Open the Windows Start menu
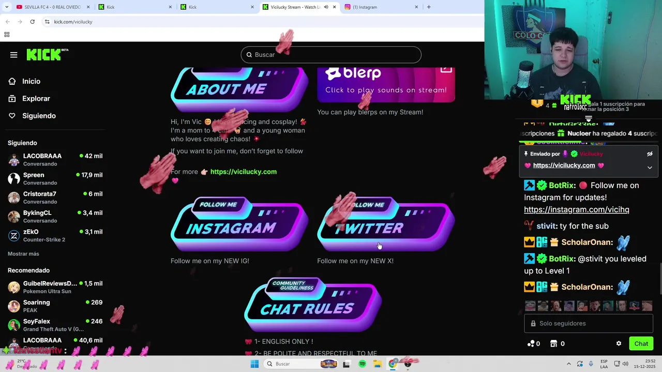The image size is (662, 372). pyautogui.click(x=254, y=364)
